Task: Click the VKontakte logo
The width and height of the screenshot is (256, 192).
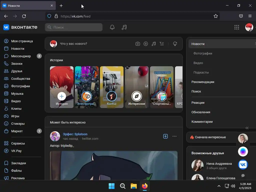Action: coord(20,27)
